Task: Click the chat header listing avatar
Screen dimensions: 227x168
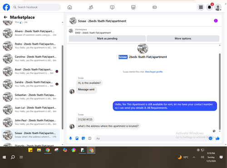Action: point(73,21)
